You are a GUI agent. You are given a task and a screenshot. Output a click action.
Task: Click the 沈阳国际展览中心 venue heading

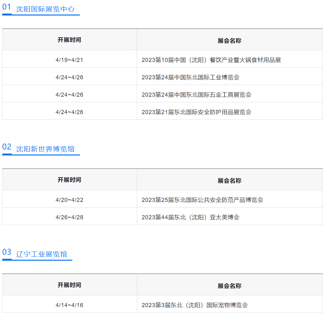pyautogui.click(x=45, y=9)
